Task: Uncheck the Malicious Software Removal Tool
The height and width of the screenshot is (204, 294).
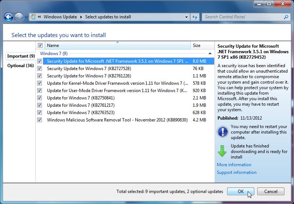Action: (40, 120)
